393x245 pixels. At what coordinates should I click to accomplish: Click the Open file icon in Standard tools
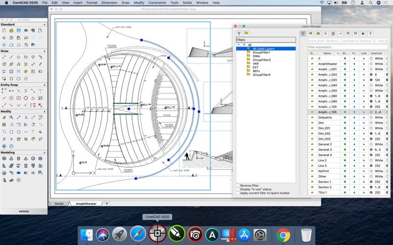pyautogui.click(x=11, y=30)
